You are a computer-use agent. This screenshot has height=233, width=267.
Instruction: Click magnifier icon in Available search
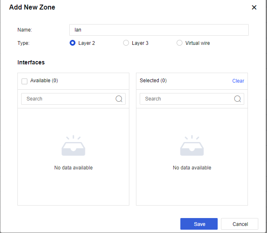tap(119, 99)
